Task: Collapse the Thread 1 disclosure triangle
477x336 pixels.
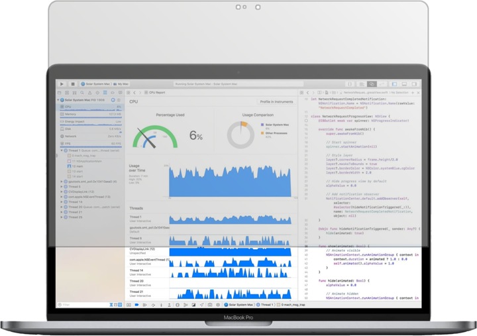Action: point(62,150)
